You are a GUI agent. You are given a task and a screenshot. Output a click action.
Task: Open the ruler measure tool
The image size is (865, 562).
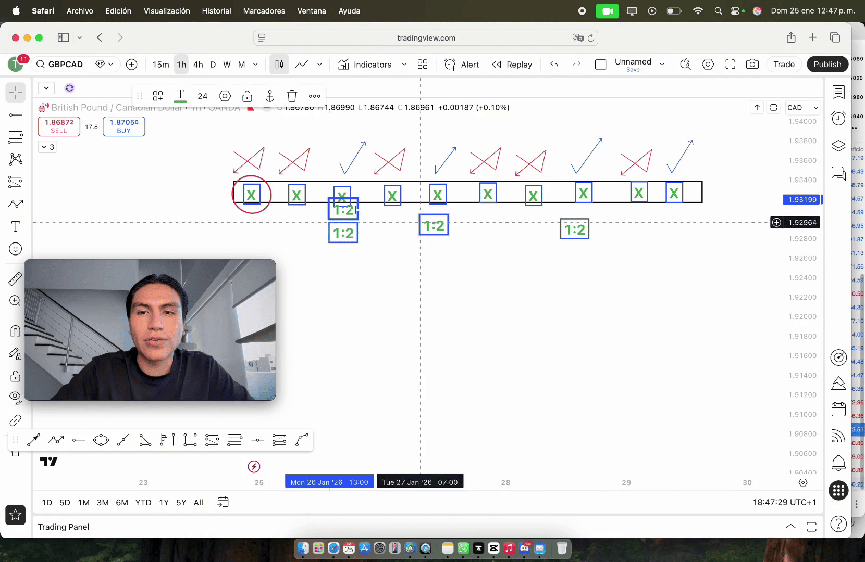point(15,279)
